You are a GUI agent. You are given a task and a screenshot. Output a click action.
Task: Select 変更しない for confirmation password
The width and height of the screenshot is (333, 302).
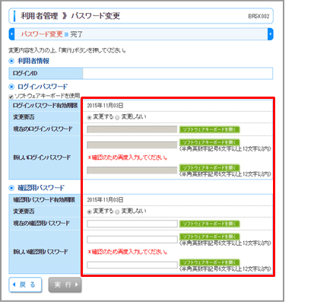pos(117,211)
